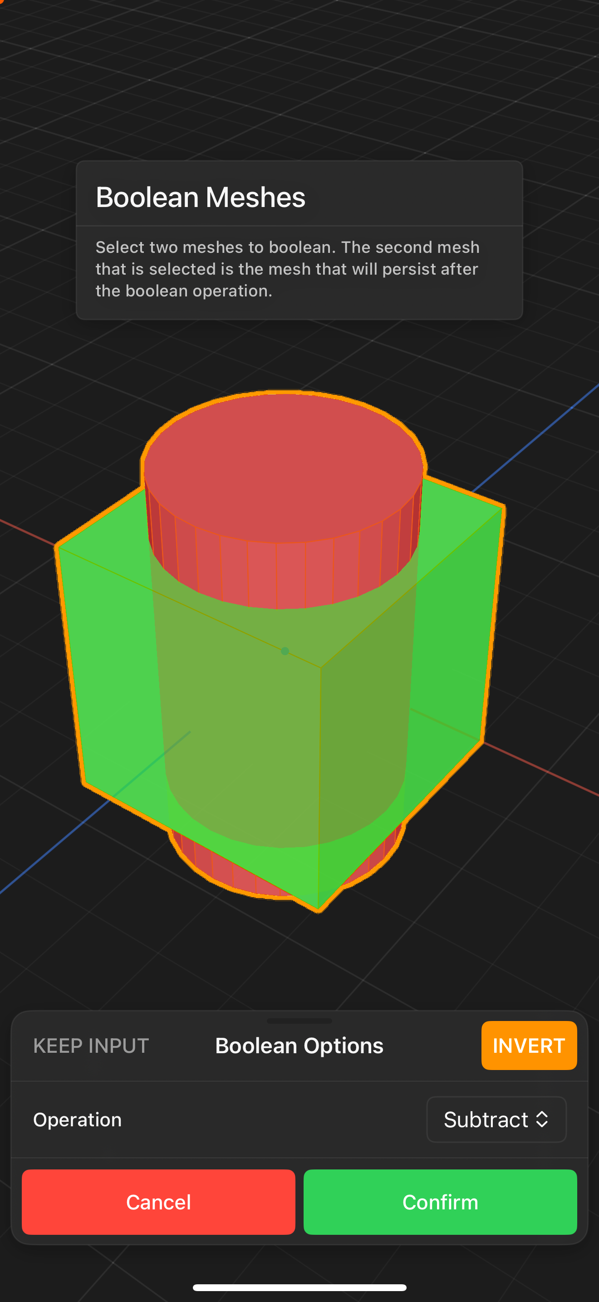Cancel the boolean operation

(x=158, y=1202)
